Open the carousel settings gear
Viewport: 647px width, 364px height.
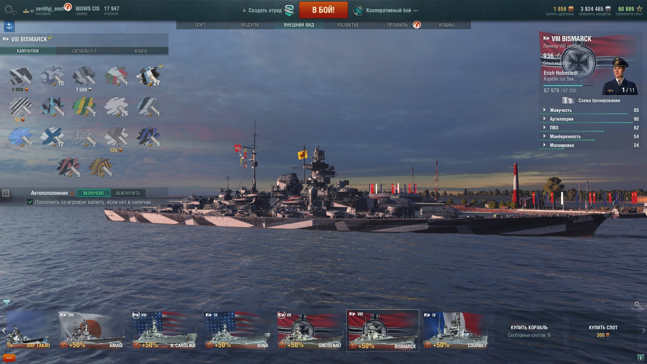click(x=637, y=305)
